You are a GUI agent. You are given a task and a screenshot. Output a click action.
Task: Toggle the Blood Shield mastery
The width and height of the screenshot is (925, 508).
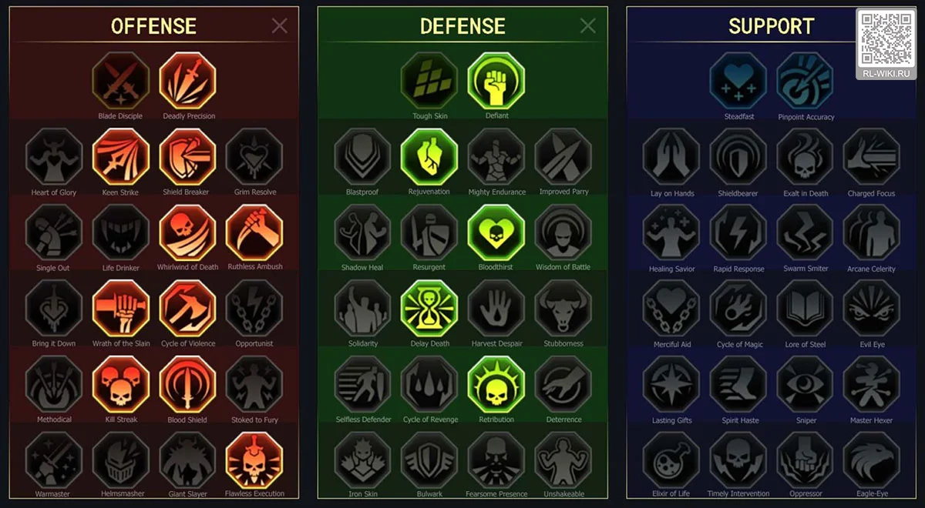coord(188,384)
